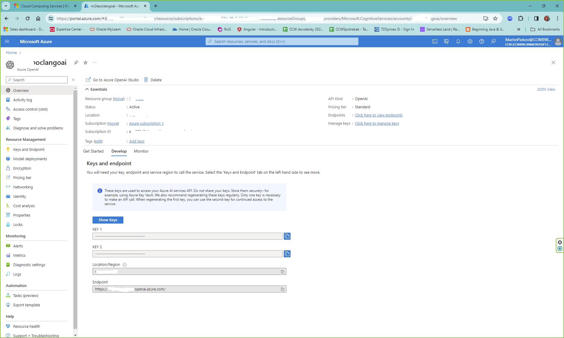Open Activity log in the sidebar

click(x=22, y=100)
